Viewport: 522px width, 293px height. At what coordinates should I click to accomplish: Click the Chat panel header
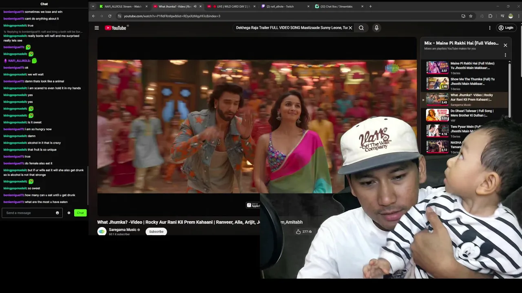[44, 4]
